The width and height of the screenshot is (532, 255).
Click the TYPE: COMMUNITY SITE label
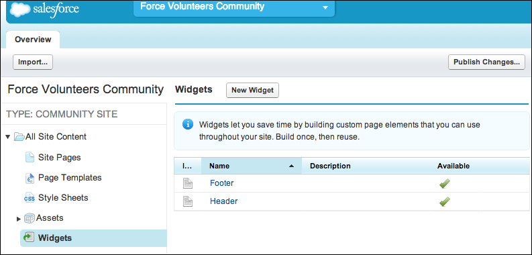[x=62, y=114]
